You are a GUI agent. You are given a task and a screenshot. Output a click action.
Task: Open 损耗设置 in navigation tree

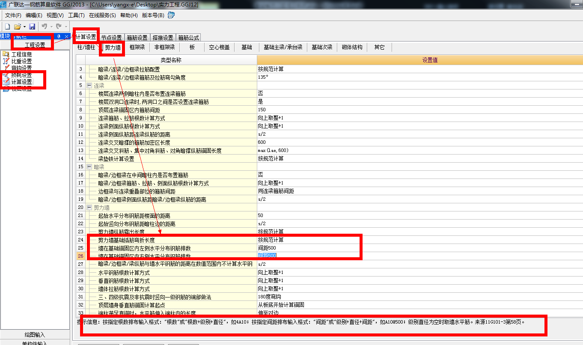coord(21,75)
